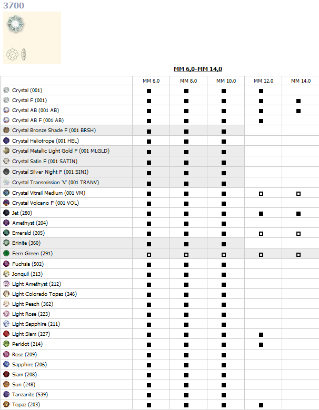Click the Crystal Transmission 'V' icon
This screenshot has width=319, height=410.
tap(6, 182)
